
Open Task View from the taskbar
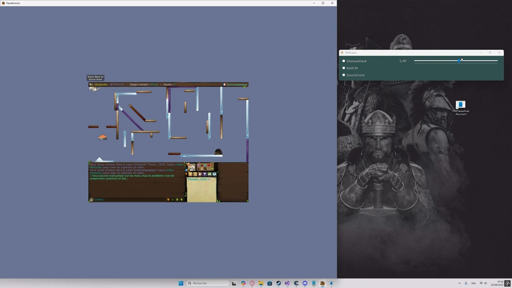[234, 283]
